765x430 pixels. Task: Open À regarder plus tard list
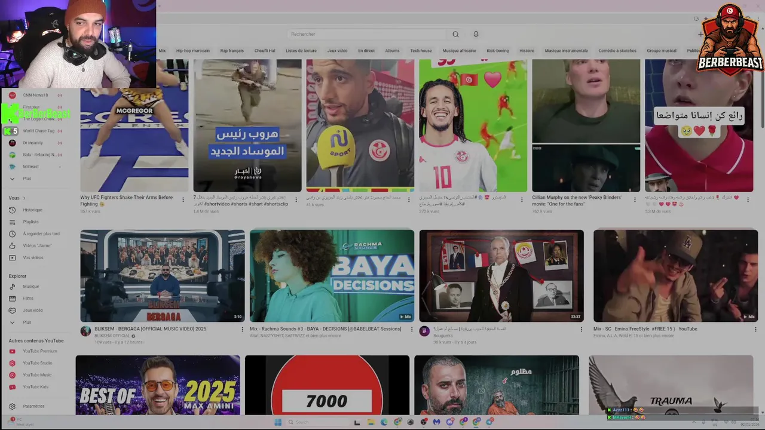(41, 234)
